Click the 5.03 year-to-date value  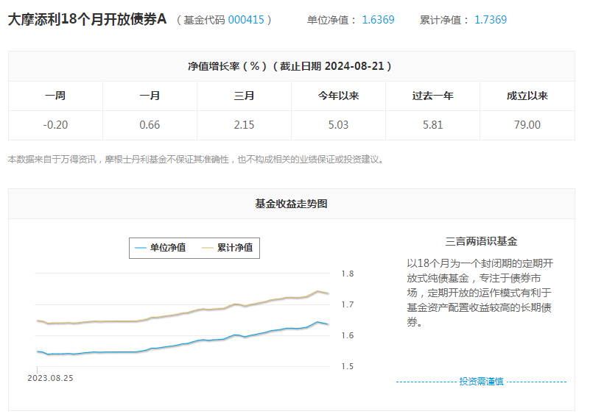click(338, 125)
